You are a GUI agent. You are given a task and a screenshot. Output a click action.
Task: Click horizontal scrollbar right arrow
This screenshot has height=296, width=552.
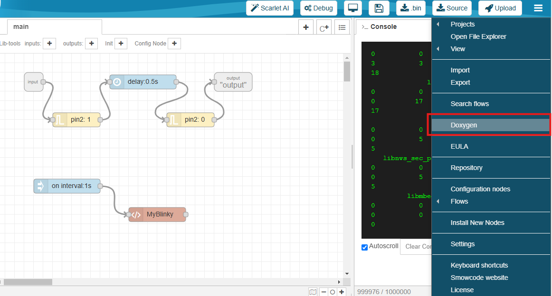point(339,282)
